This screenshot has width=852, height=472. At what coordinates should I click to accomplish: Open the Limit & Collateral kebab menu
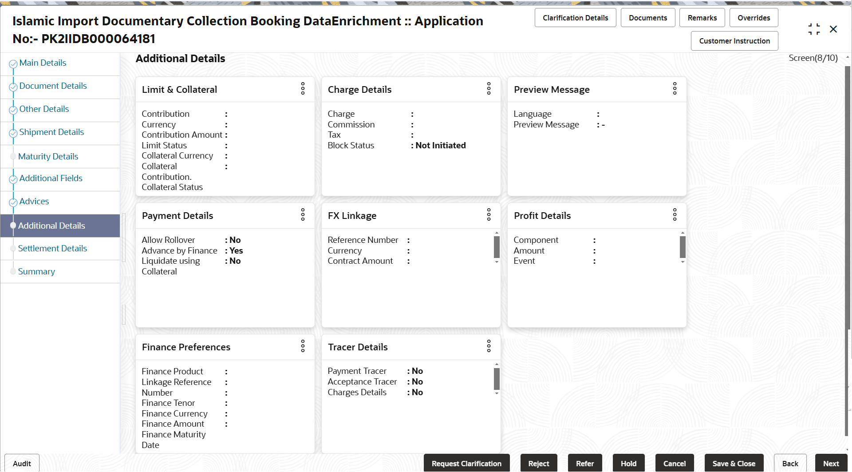click(303, 88)
